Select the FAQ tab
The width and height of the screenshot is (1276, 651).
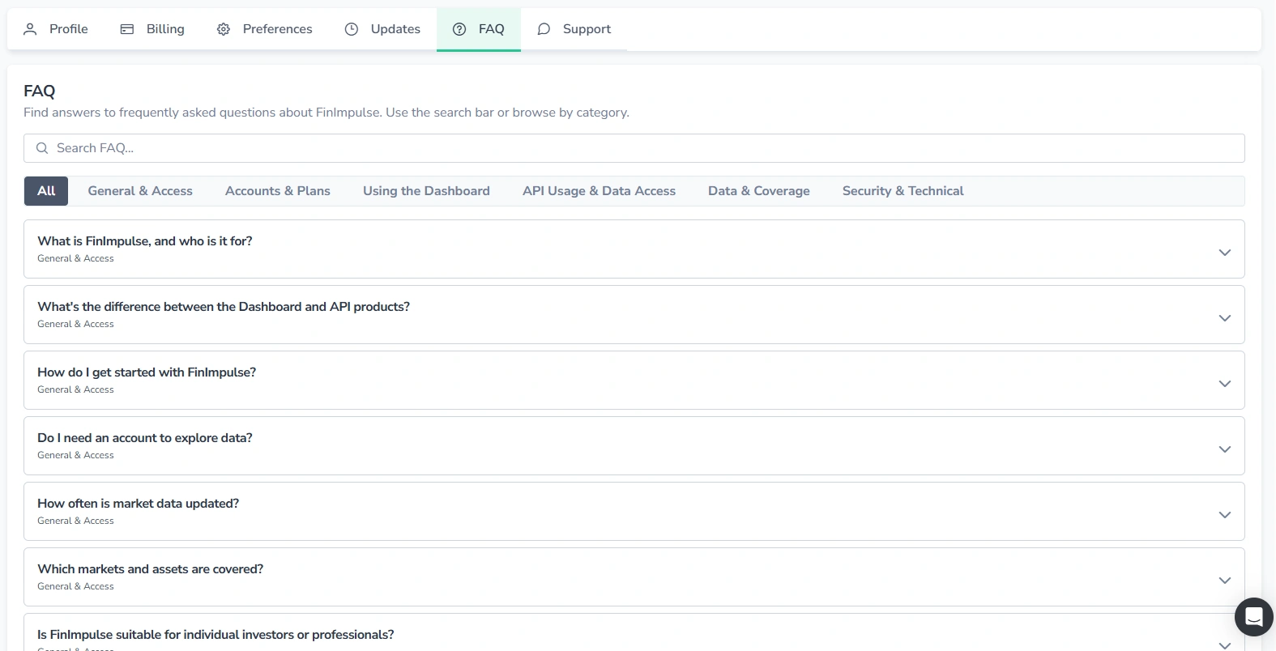click(479, 29)
